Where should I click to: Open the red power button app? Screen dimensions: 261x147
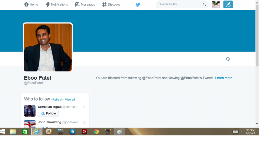click(84, 131)
